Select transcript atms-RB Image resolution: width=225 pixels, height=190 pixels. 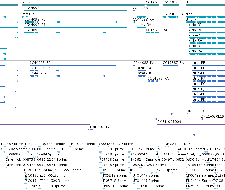pos(84,17)
